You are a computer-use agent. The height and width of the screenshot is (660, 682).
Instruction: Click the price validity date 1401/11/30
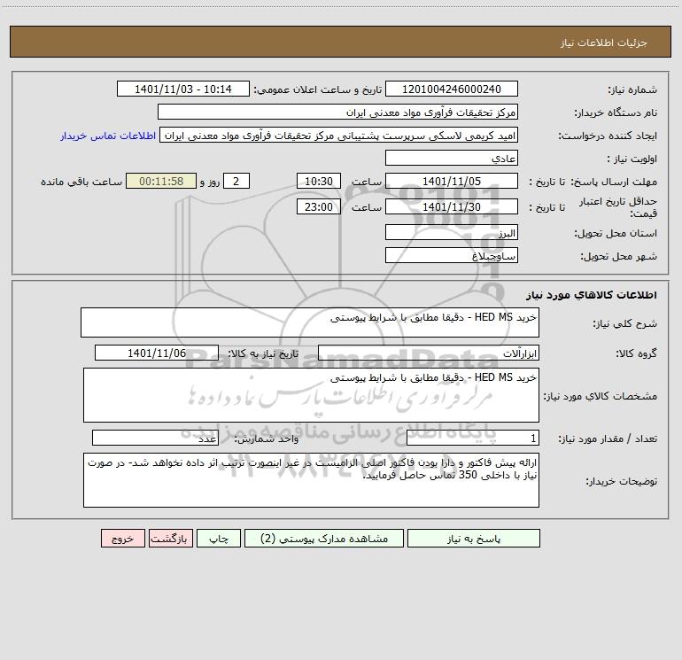[x=452, y=207]
